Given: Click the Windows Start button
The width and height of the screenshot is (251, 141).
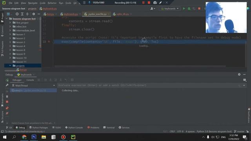Looking at the screenshot, I should [4, 137].
